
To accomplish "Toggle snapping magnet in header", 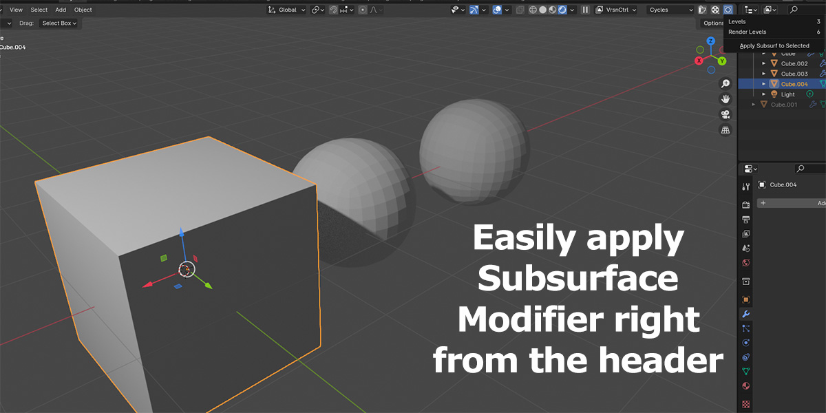I will click(x=334, y=10).
